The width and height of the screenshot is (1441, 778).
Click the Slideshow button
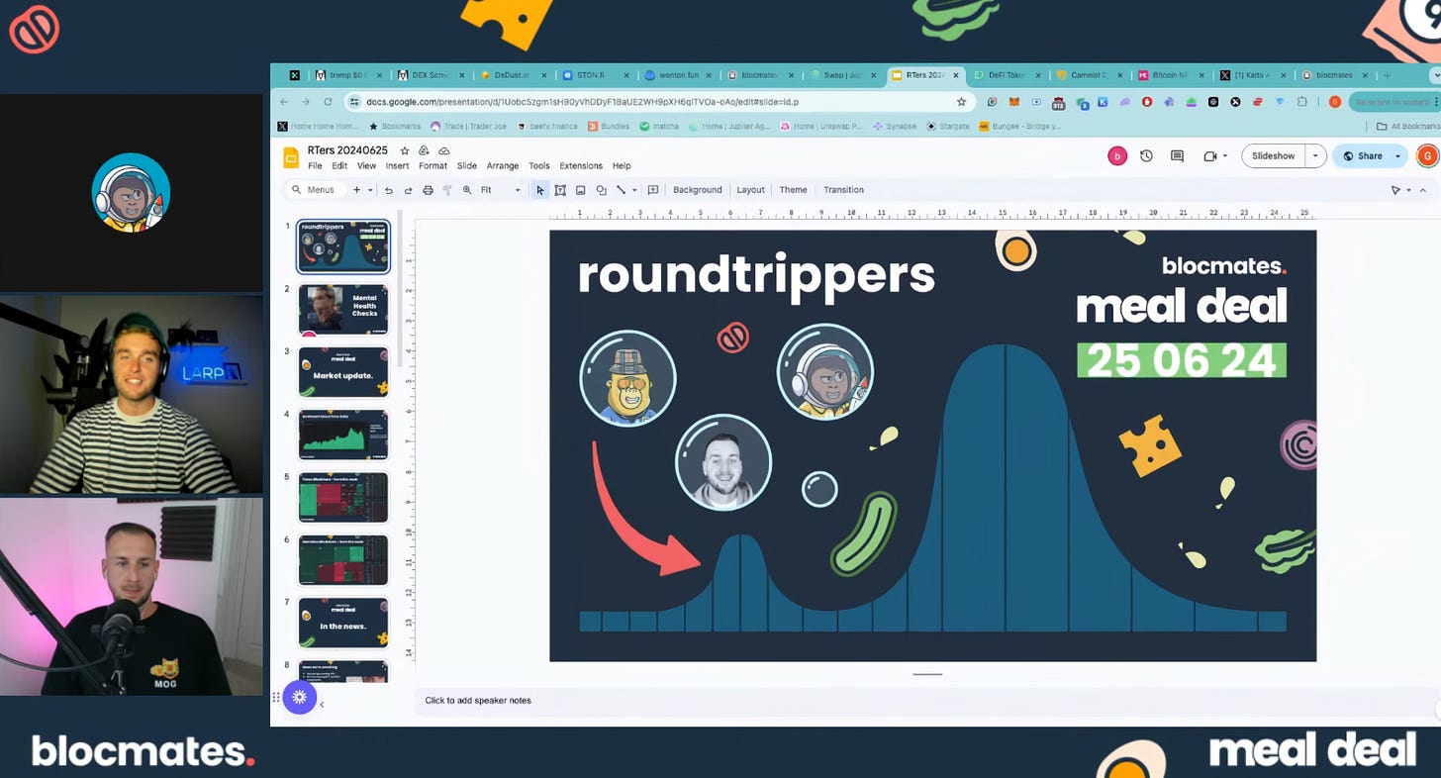pyautogui.click(x=1273, y=155)
